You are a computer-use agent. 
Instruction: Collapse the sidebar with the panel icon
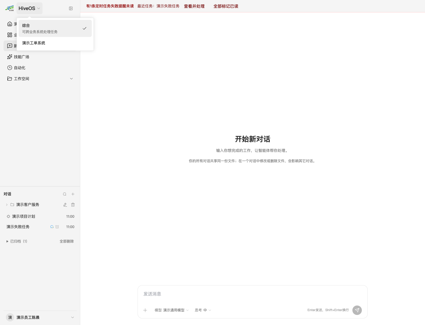point(71,9)
